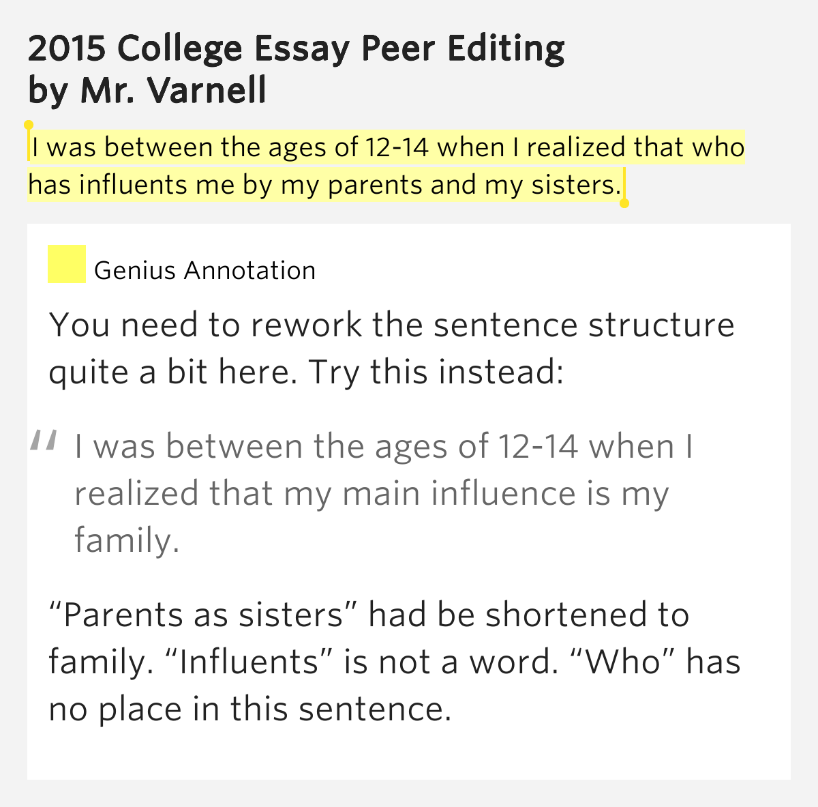Click the blockquote word 'family.'

(127, 541)
